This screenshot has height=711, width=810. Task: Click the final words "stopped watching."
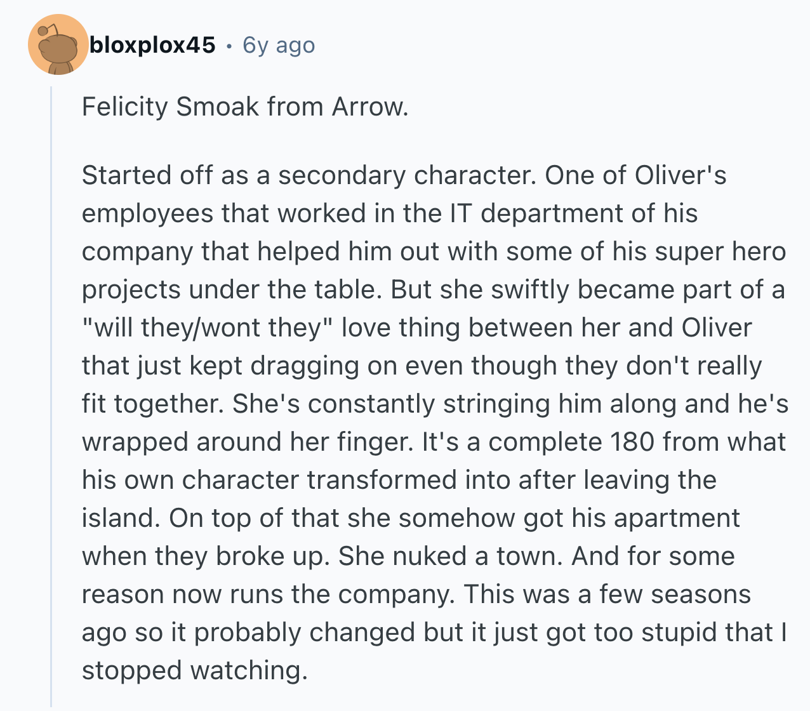pos(195,670)
